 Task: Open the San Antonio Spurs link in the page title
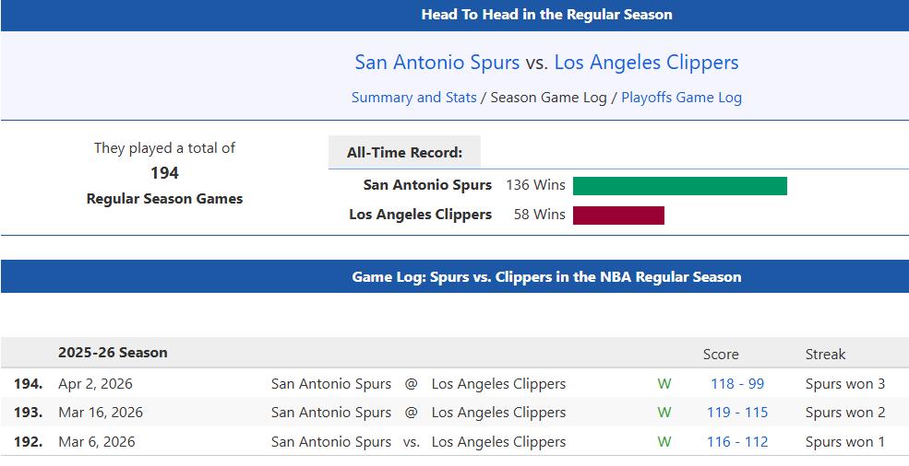[437, 63]
